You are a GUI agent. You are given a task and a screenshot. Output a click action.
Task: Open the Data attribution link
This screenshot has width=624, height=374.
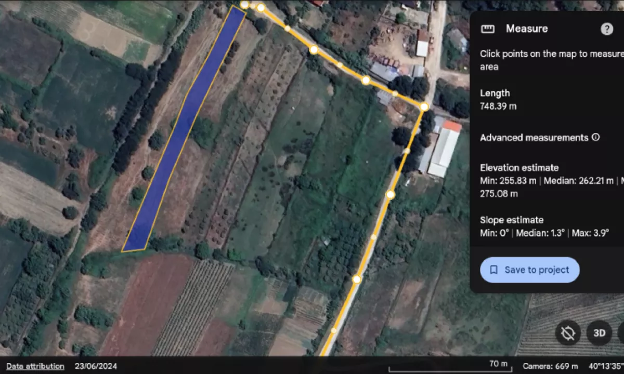(x=35, y=366)
